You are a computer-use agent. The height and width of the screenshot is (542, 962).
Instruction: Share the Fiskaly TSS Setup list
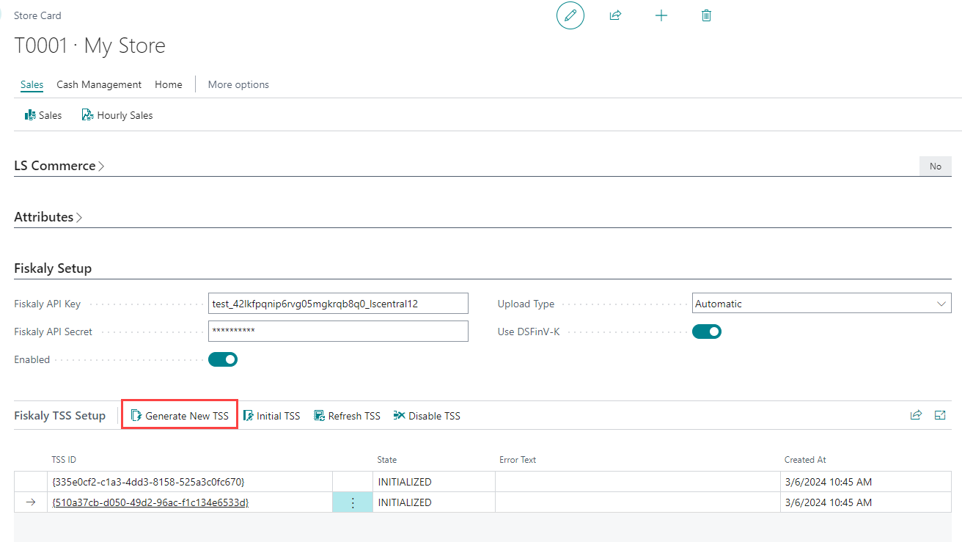coord(916,415)
